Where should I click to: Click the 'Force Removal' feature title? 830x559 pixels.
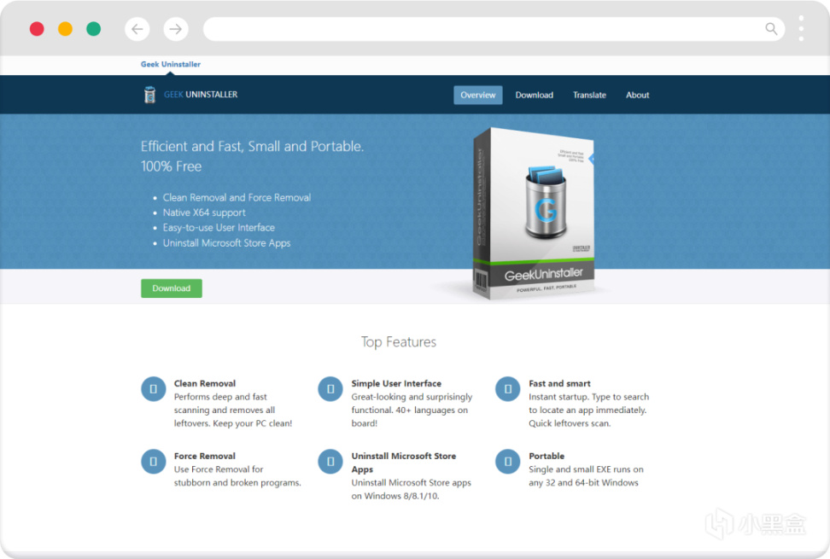(x=205, y=456)
